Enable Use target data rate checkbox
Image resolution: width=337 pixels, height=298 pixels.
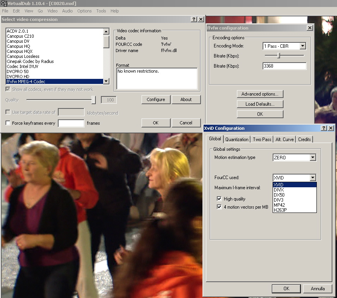[8, 112]
